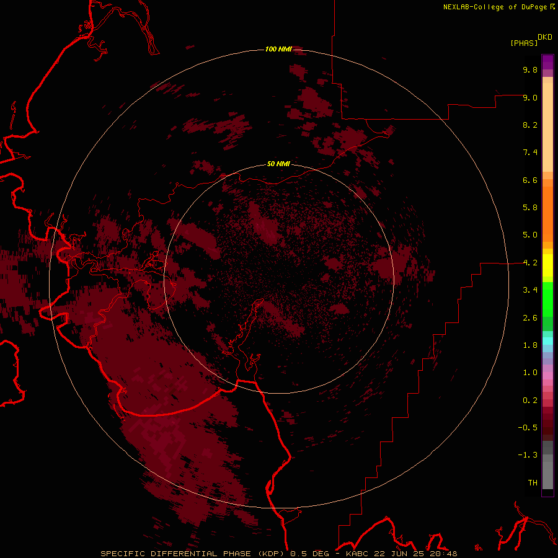Click the -0.5 value on color scale
Viewport: 558px width, 558px height.
tap(528, 428)
